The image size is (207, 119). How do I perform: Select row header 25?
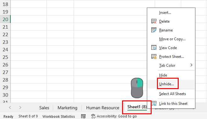5,57
